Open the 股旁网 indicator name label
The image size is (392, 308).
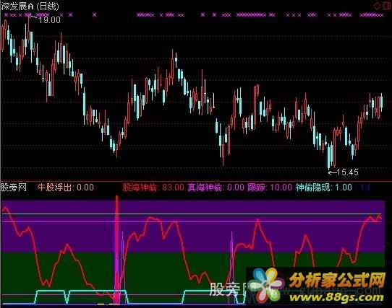point(14,187)
